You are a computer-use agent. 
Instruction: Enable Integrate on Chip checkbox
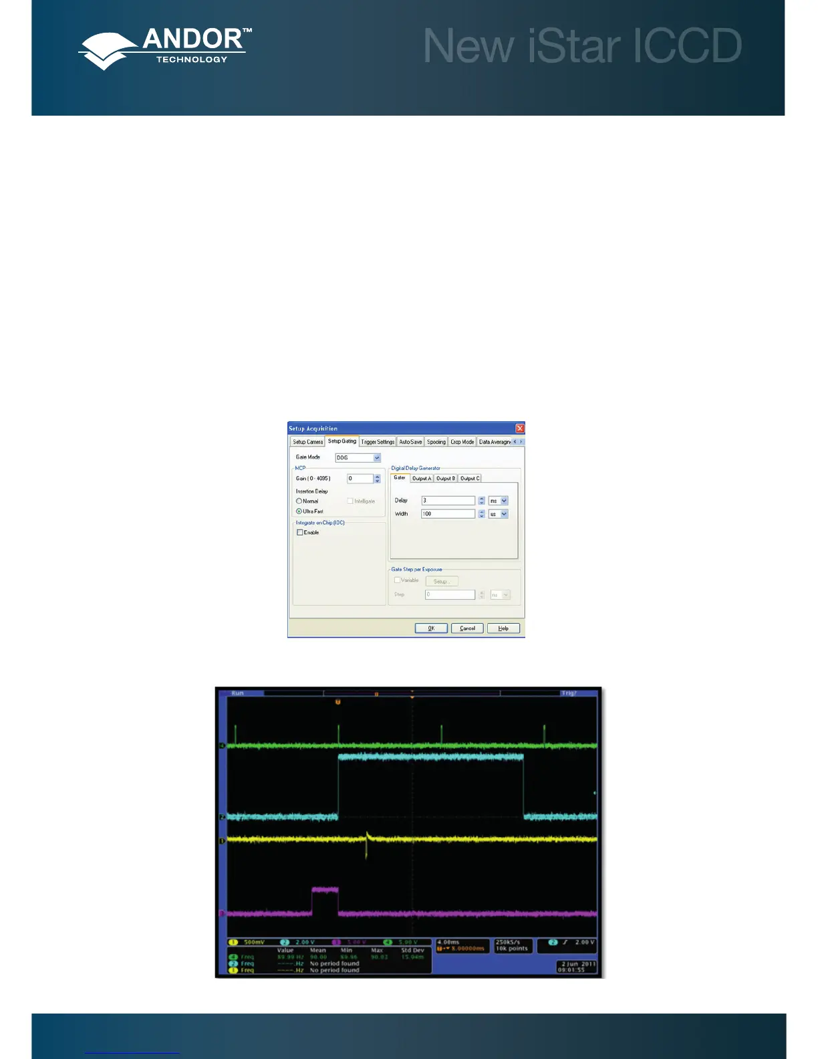pos(299,533)
